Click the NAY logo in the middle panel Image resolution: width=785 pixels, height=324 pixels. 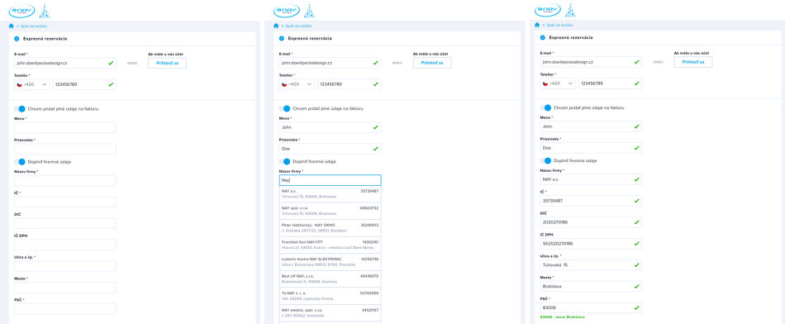point(287,11)
